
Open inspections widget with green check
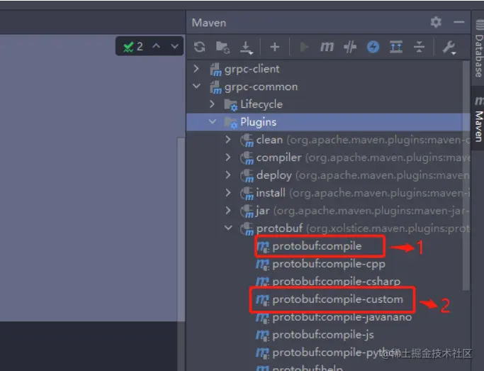(133, 47)
